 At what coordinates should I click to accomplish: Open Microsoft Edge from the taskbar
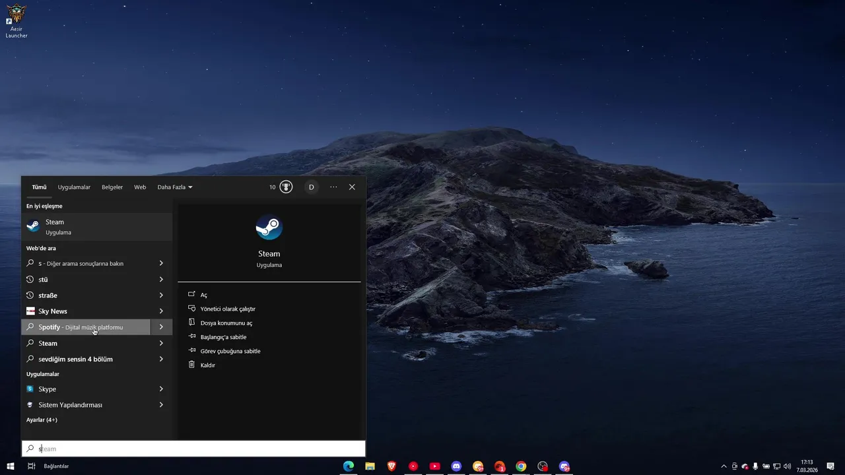(348, 466)
